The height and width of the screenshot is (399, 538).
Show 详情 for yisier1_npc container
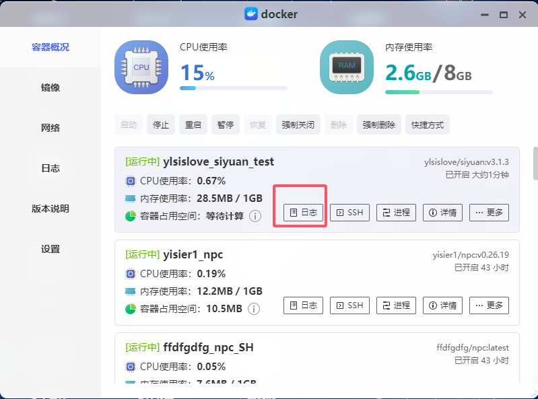coord(442,305)
